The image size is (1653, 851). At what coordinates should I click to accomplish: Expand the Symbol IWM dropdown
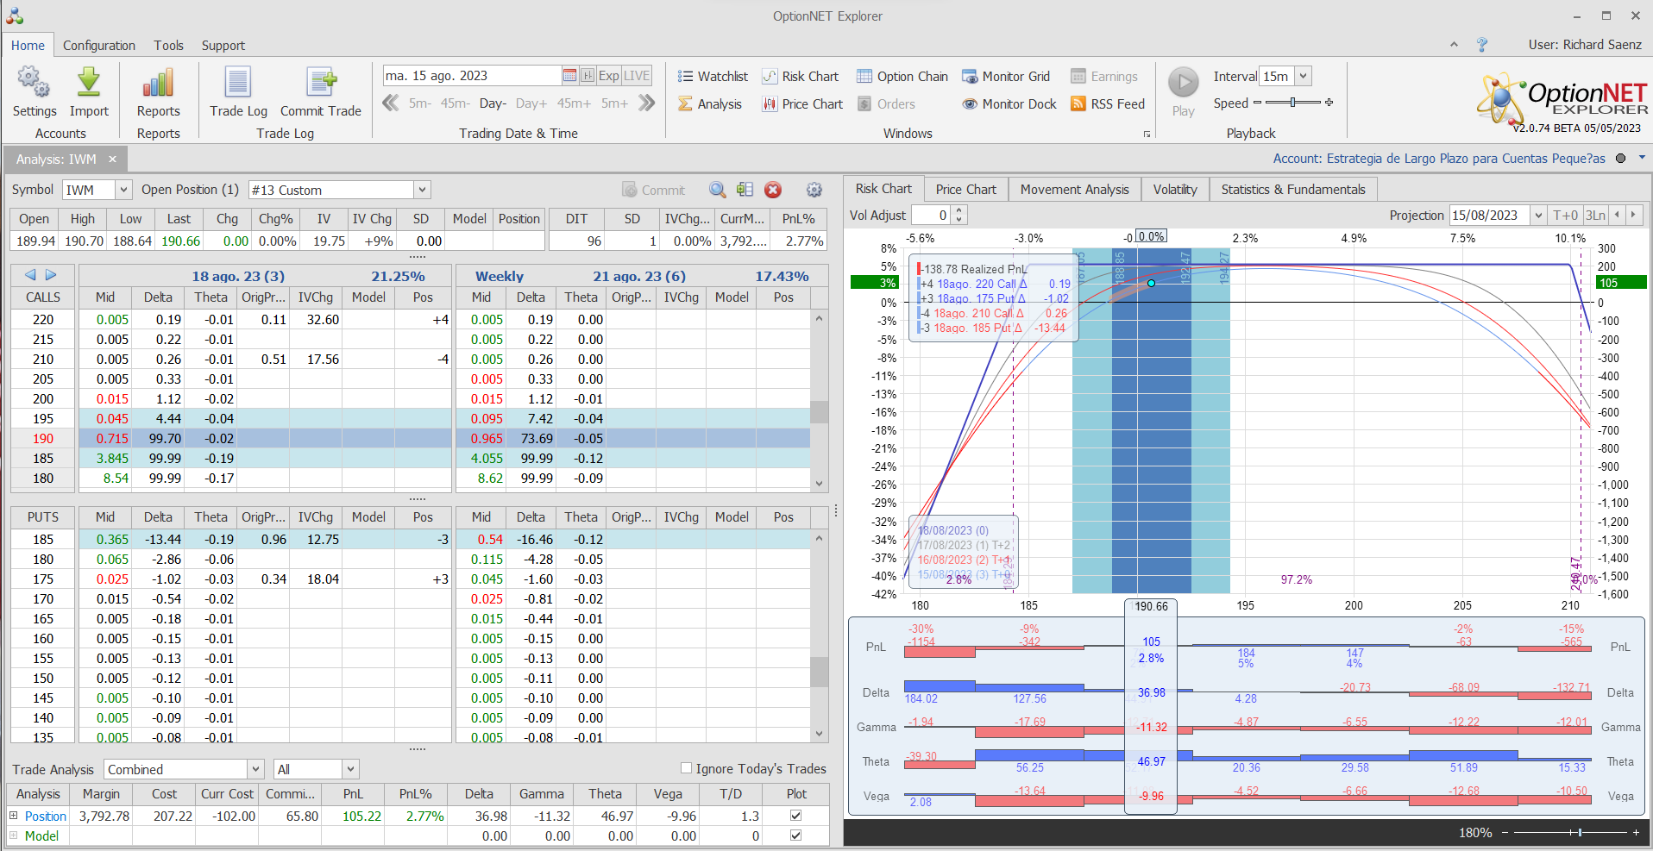(123, 190)
